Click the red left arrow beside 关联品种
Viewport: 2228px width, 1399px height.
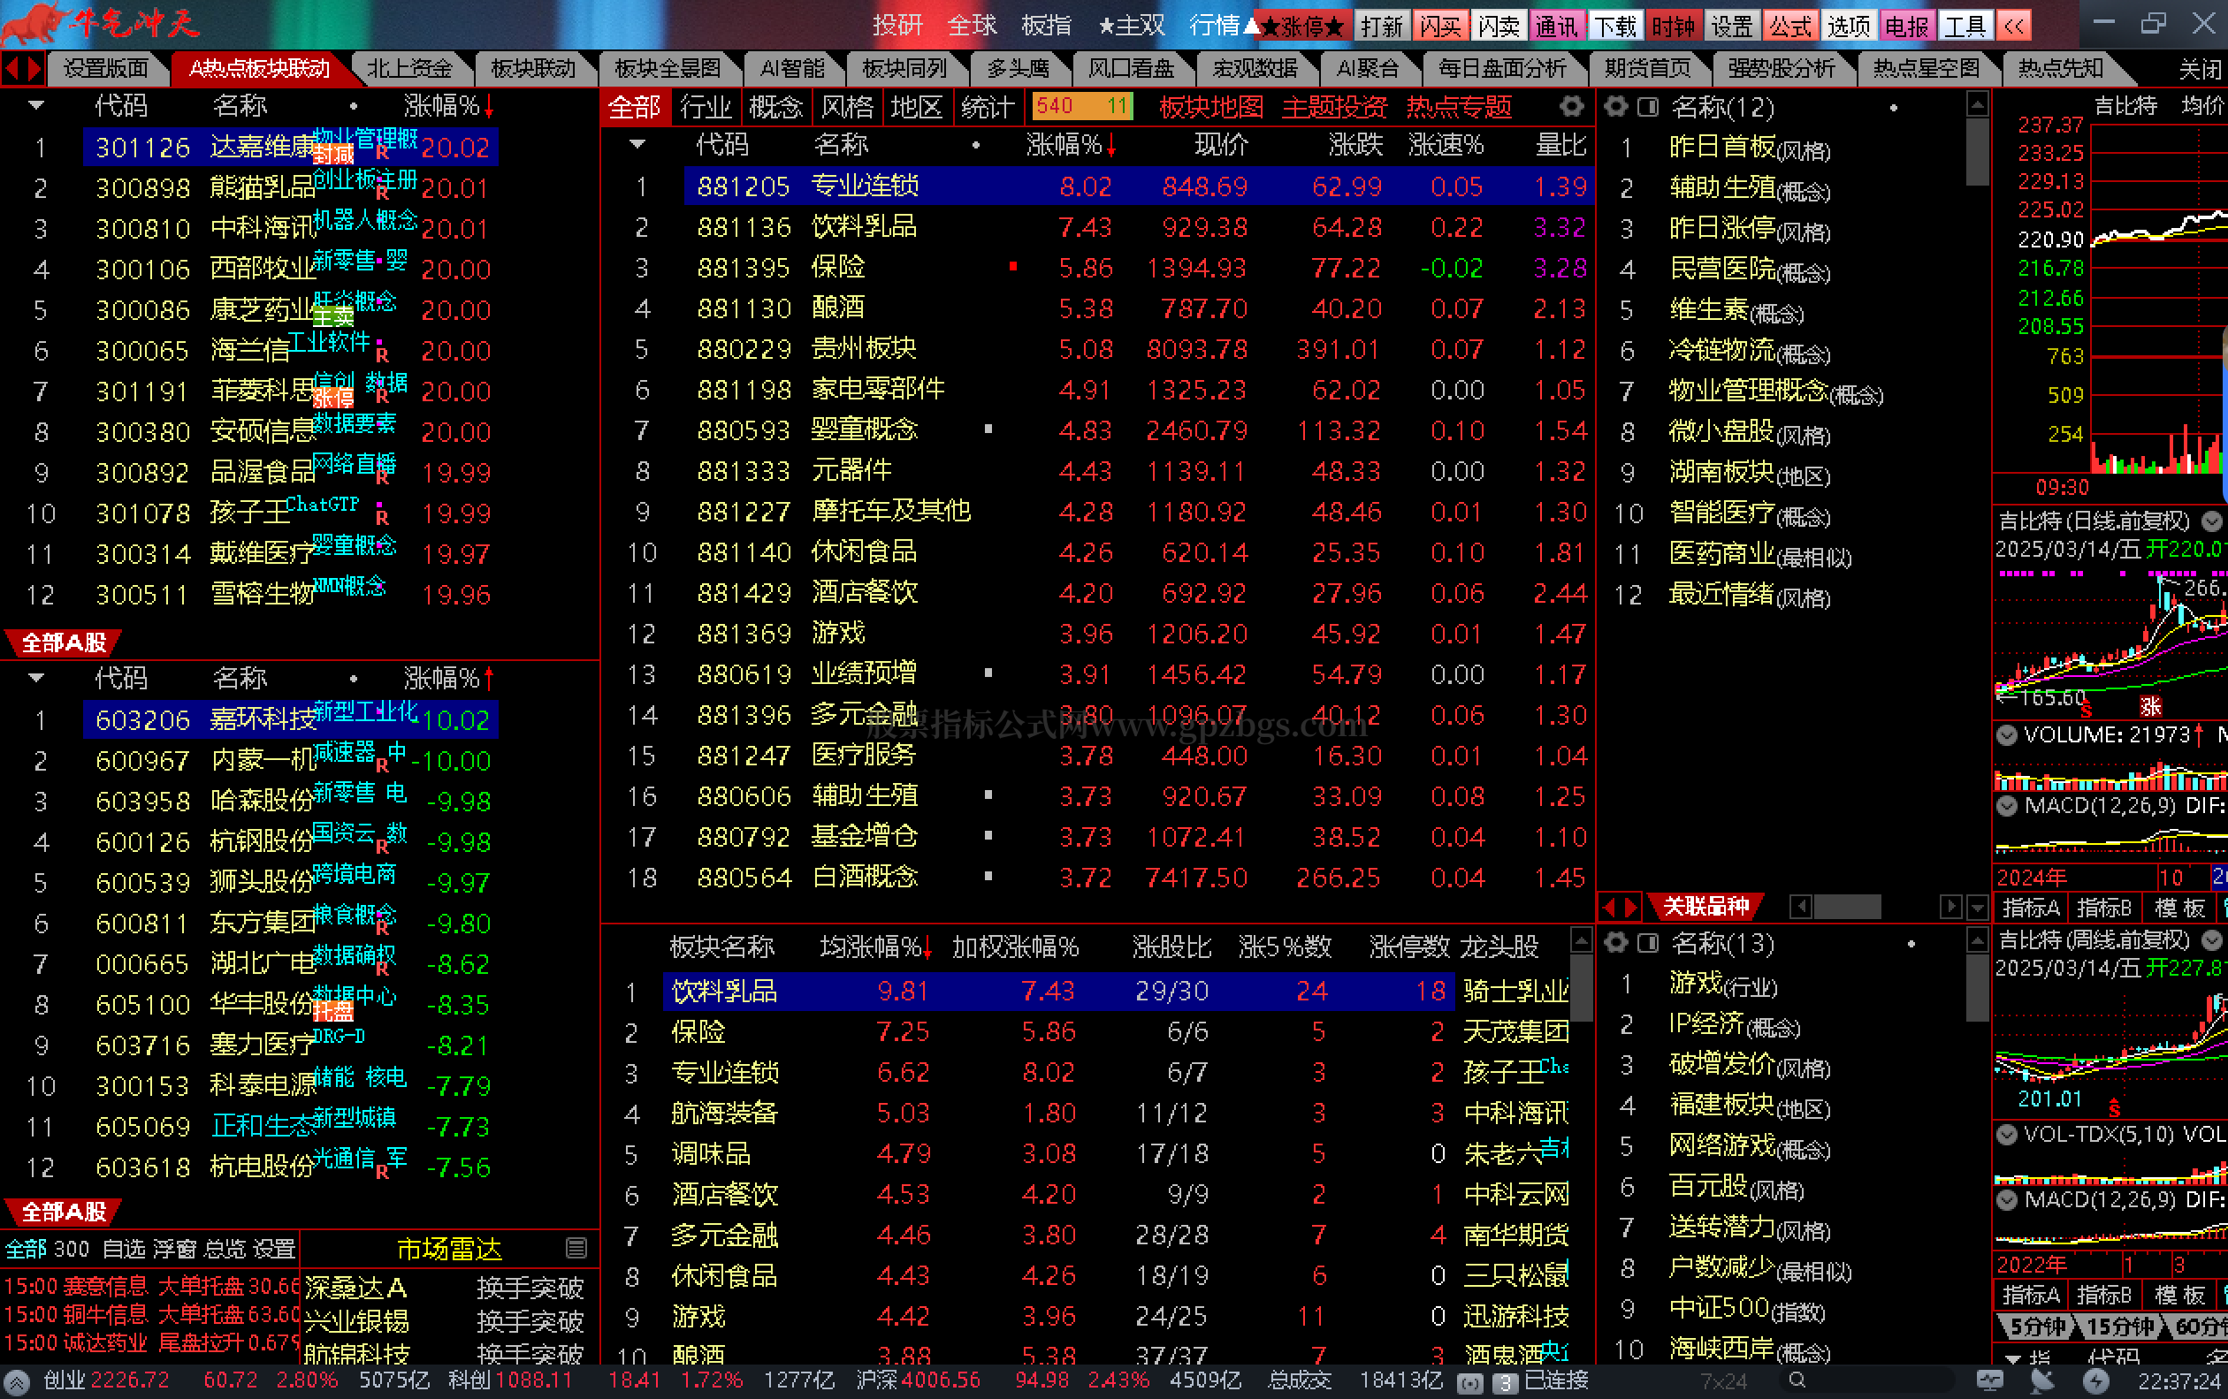coord(1609,907)
